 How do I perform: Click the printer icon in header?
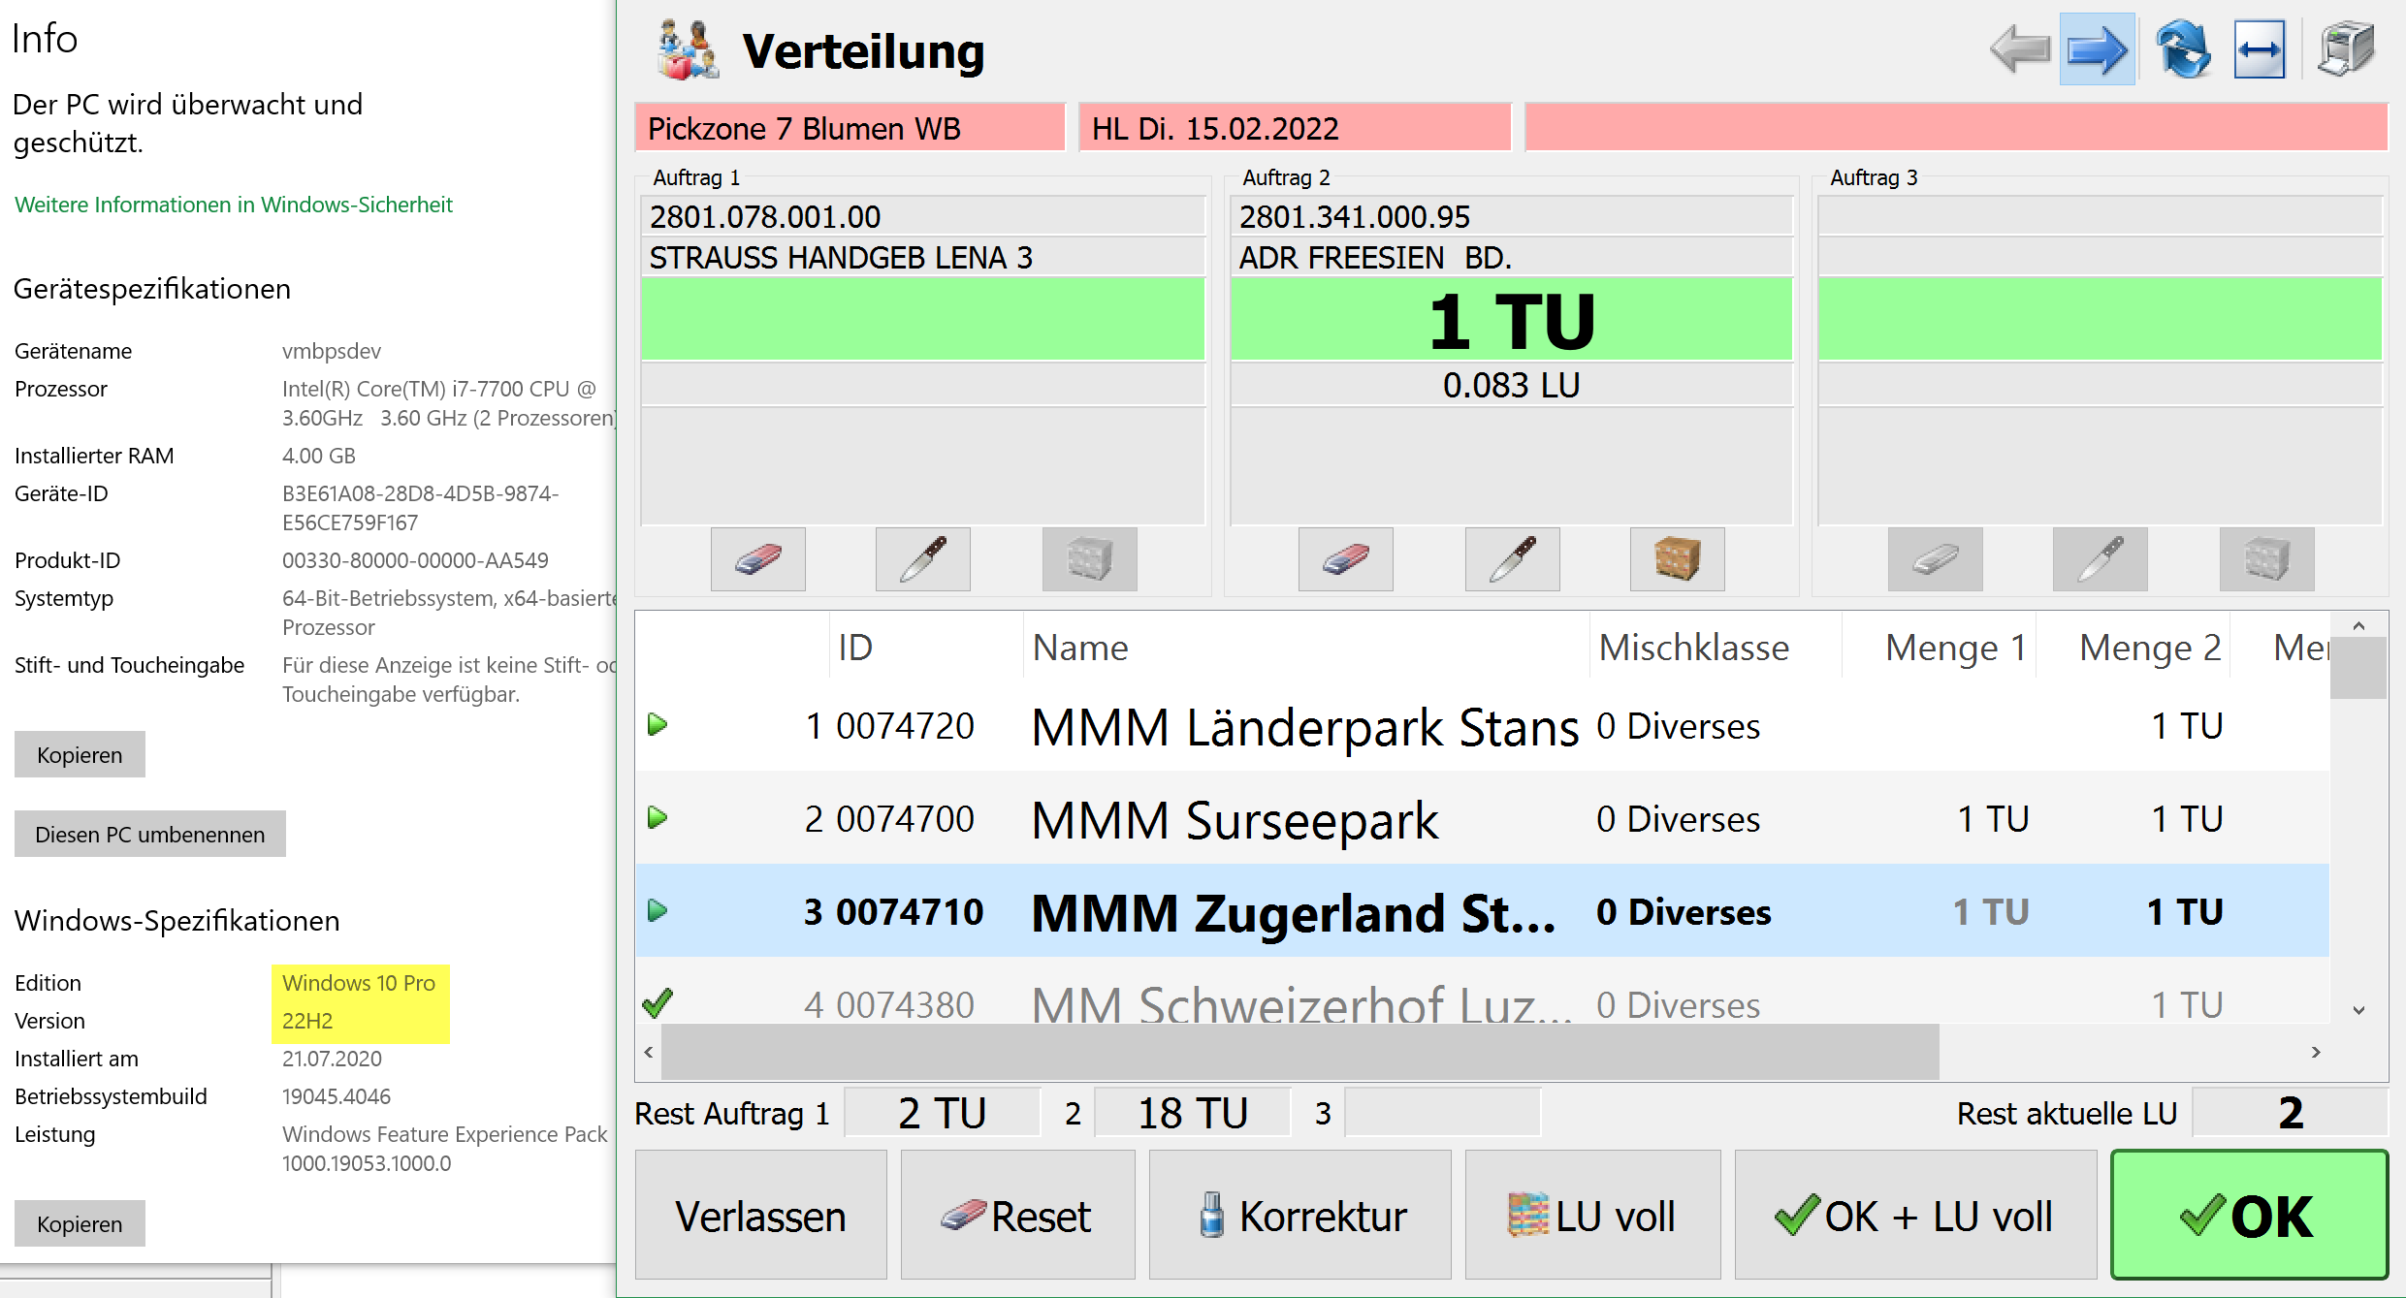tap(2345, 50)
